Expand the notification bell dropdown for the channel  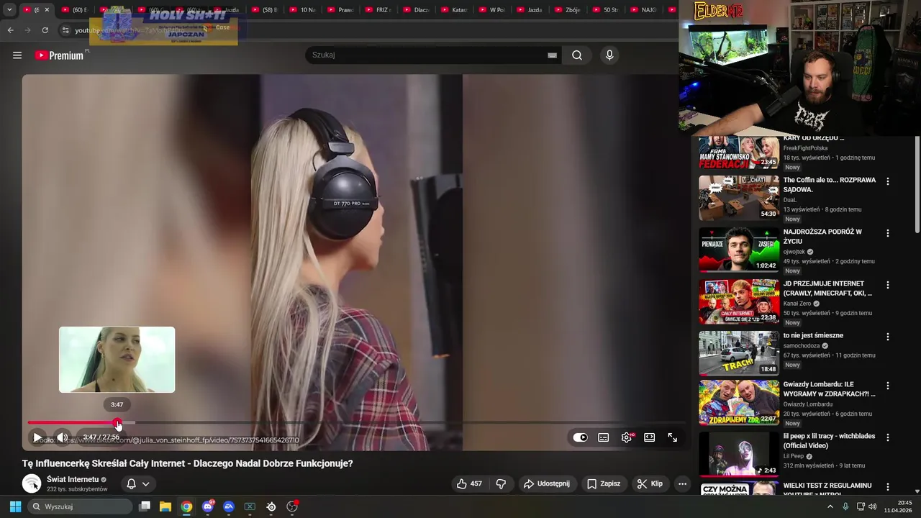pyautogui.click(x=138, y=484)
